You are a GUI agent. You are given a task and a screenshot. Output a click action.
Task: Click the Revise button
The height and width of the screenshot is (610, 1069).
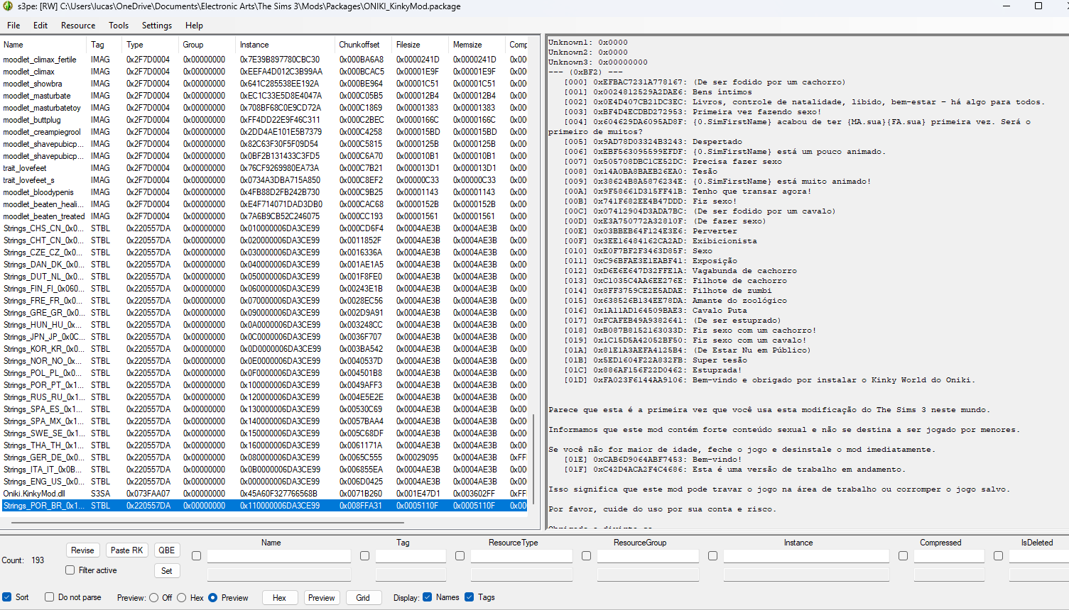(x=82, y=550)
